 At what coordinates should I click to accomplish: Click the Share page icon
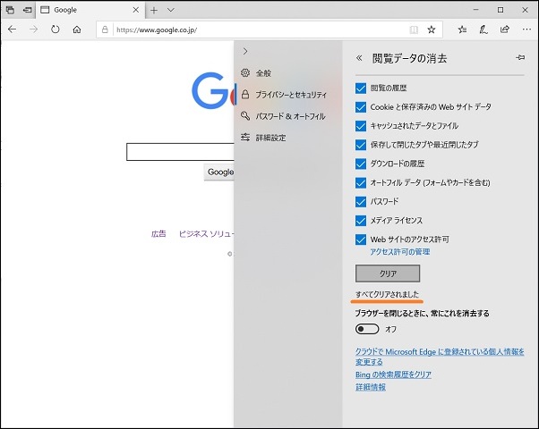click(505, 29)
